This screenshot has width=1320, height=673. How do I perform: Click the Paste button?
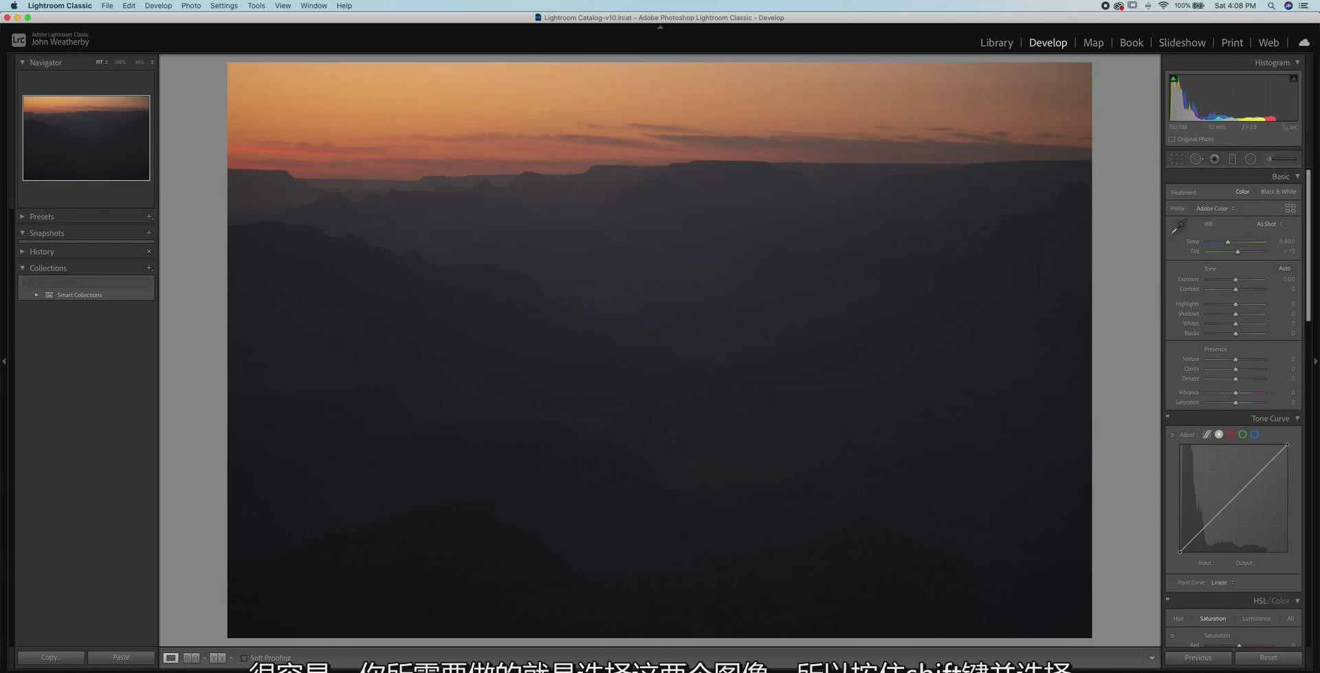point(121,657)
